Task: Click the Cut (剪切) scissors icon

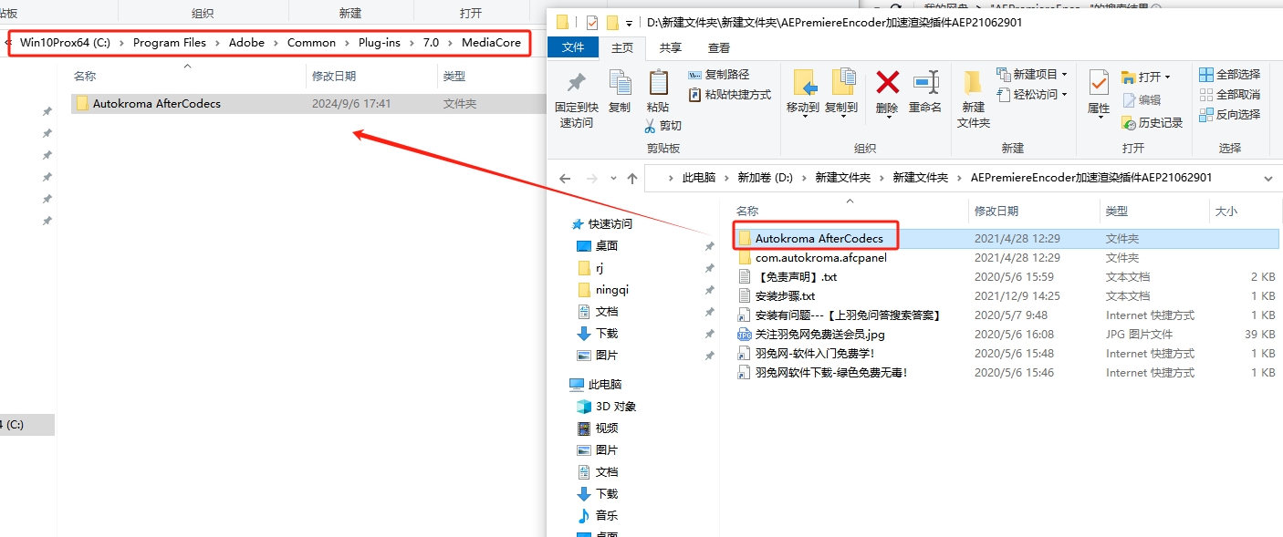Action: (x=650, y=126)
